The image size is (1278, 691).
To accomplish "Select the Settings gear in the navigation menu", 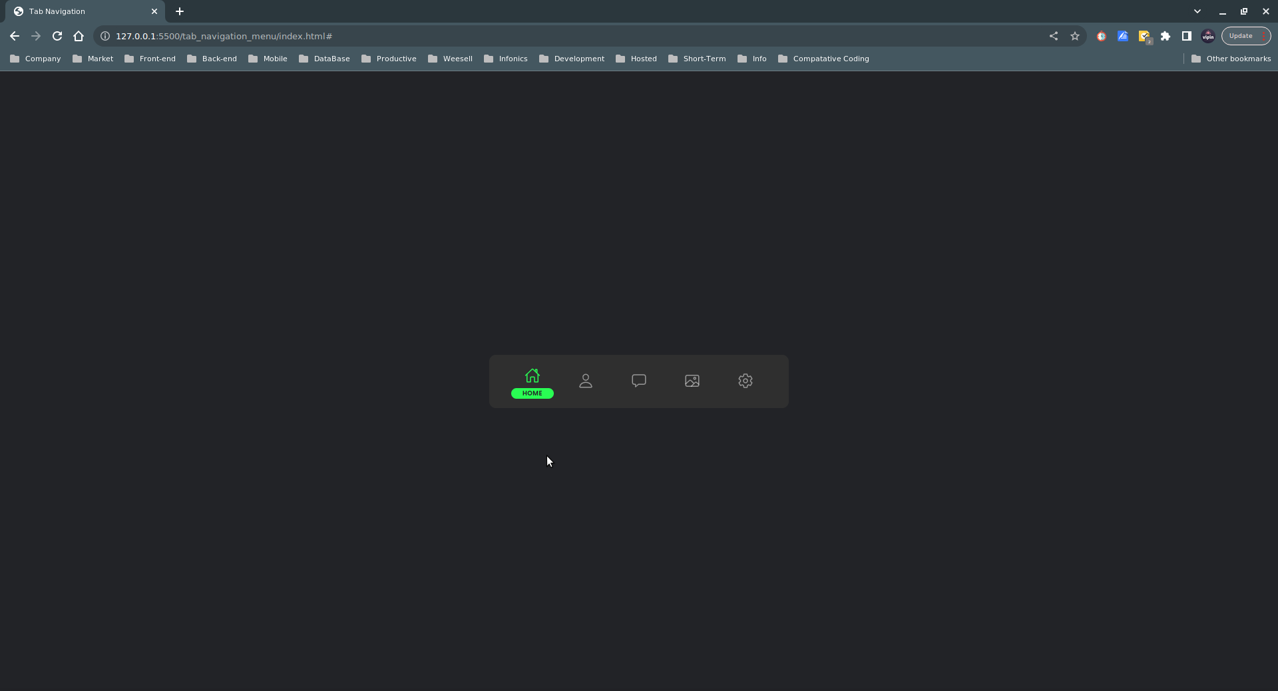I will click(x=745, y=381).
